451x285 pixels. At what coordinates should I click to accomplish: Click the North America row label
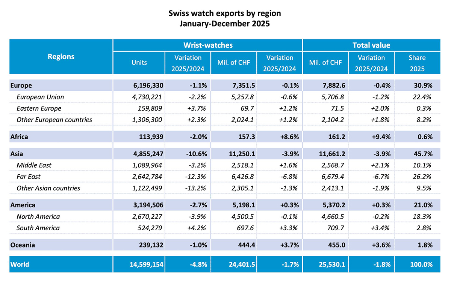point(38,216)
